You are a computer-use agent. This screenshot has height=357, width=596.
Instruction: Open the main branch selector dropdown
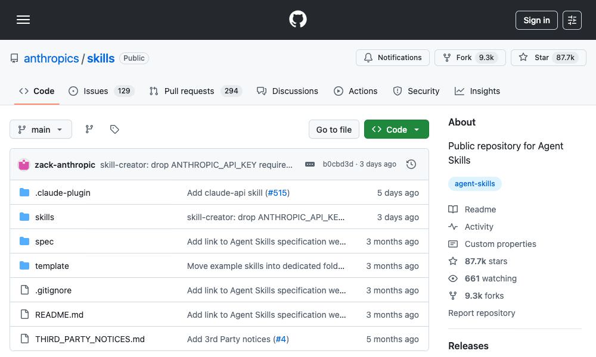[x=41, y=129]
